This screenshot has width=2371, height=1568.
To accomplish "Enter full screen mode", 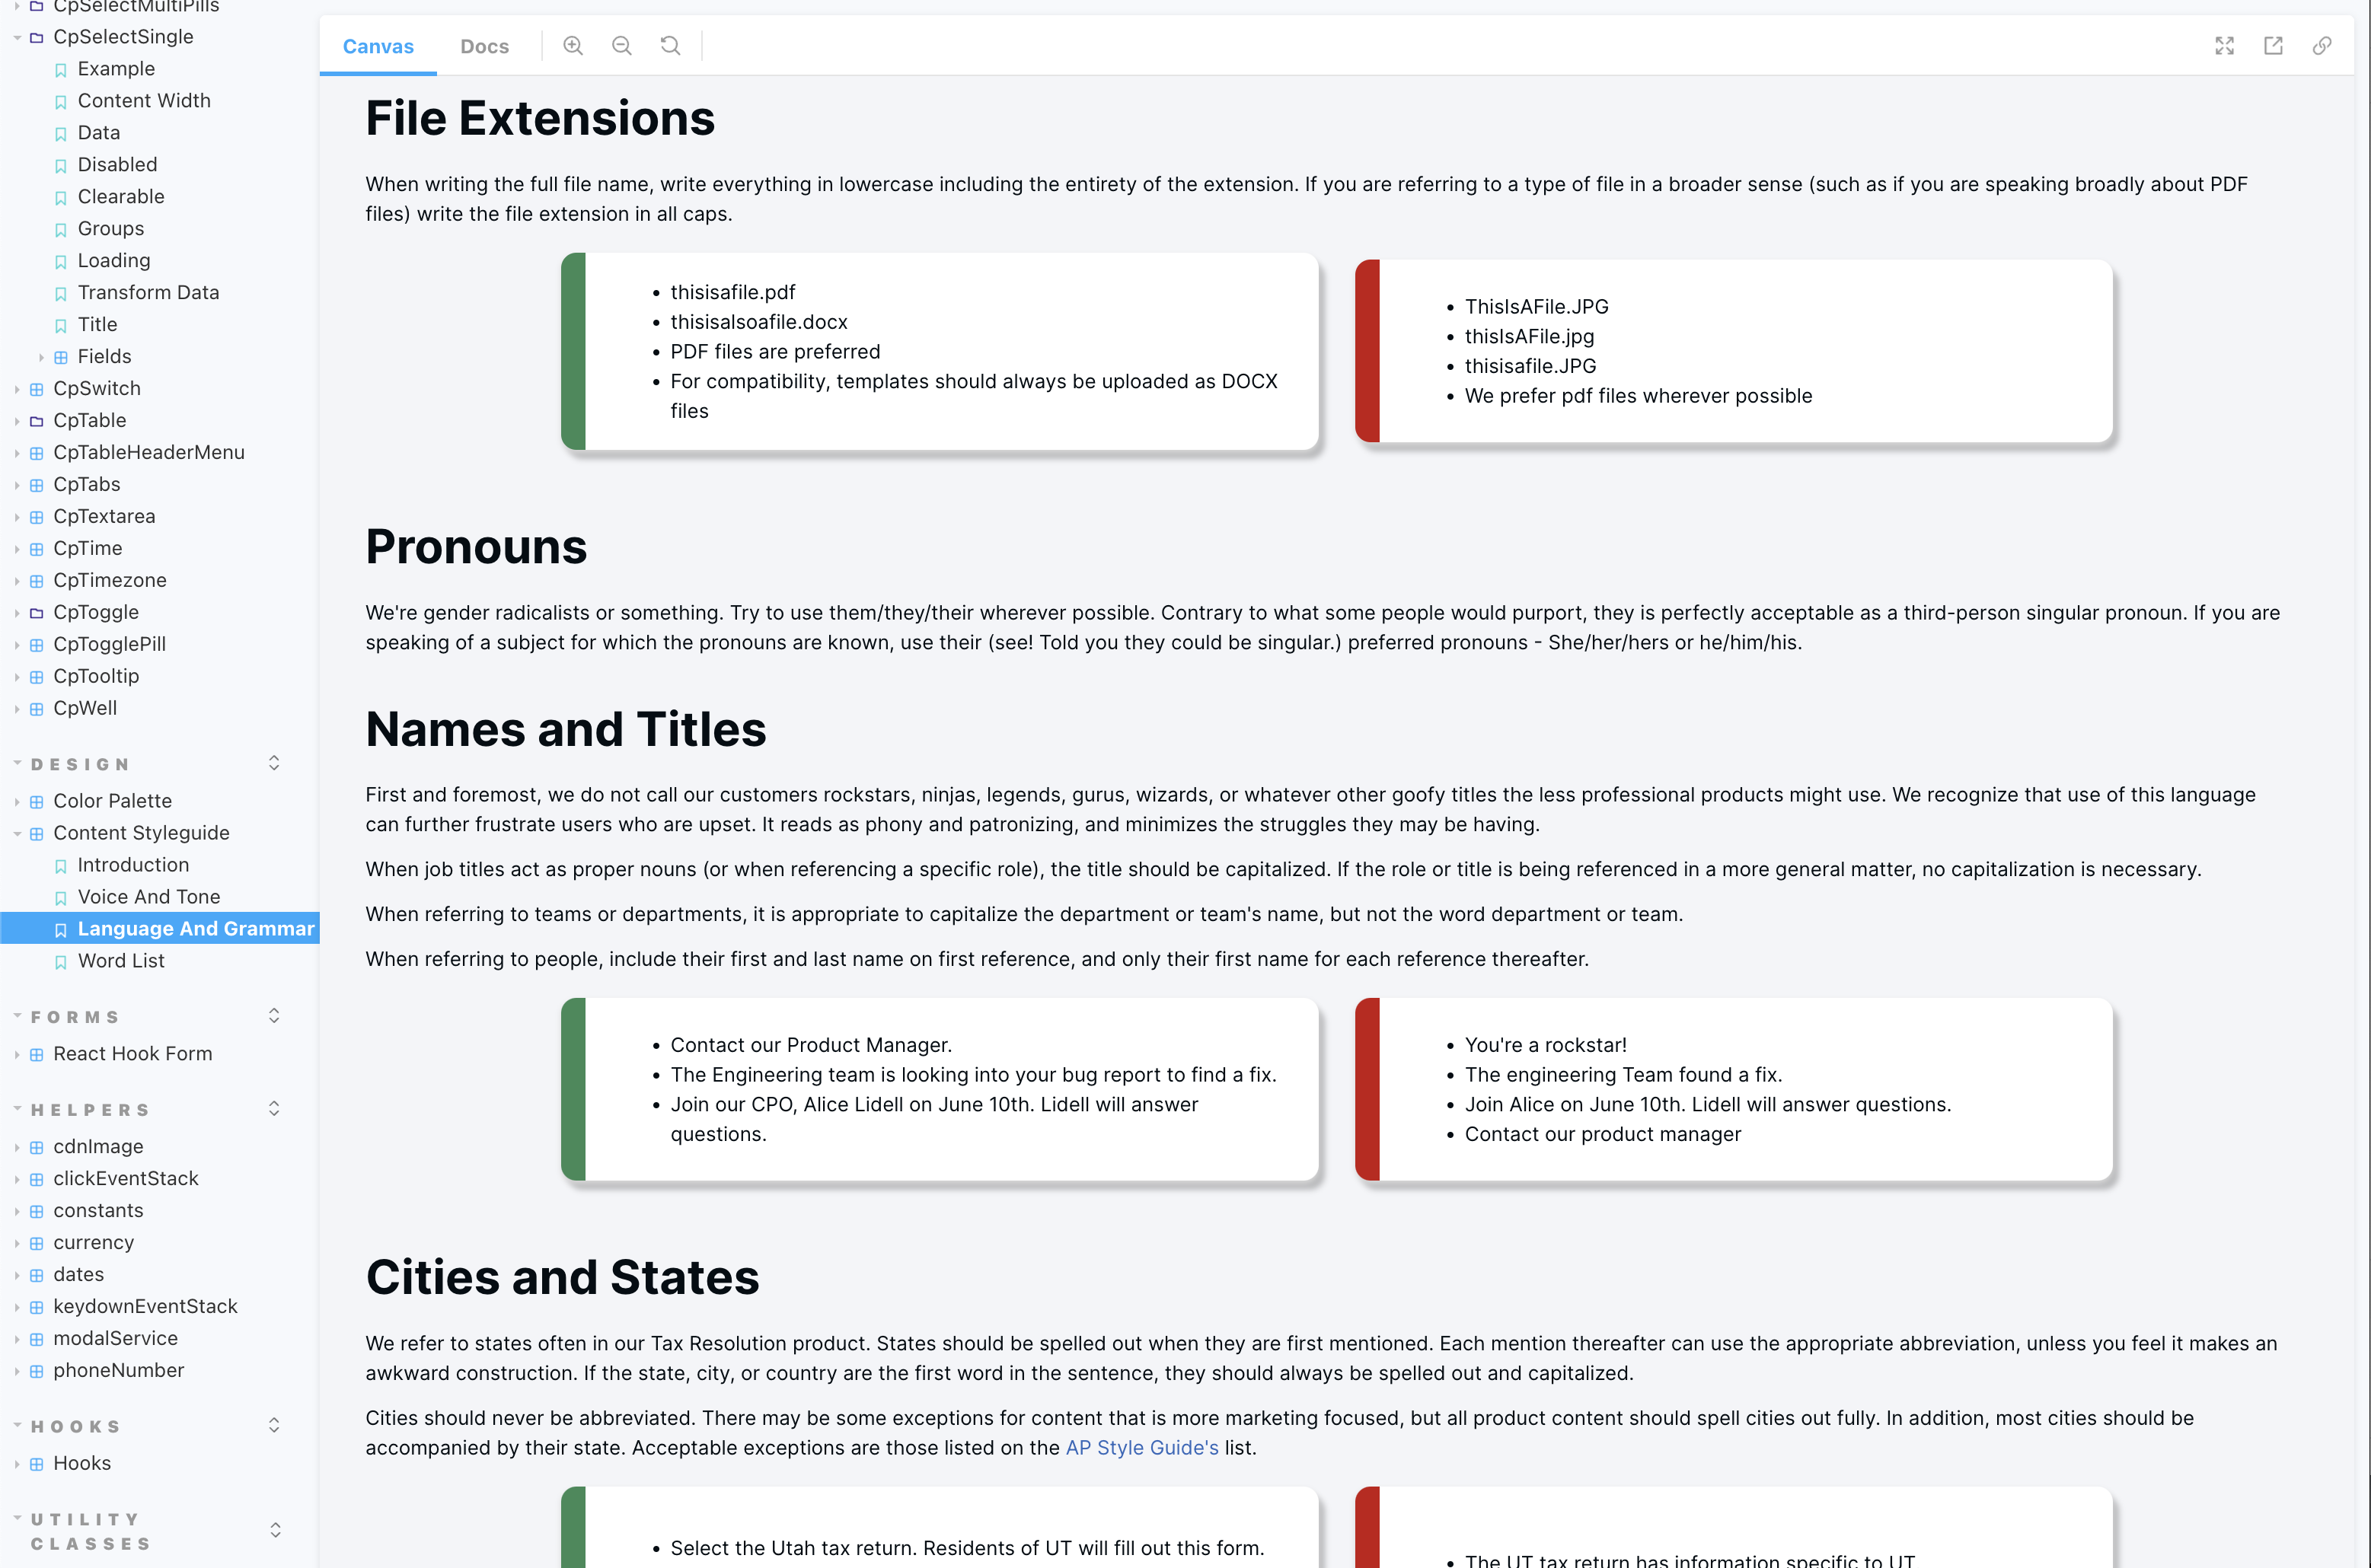I will tap(2224, 46).
